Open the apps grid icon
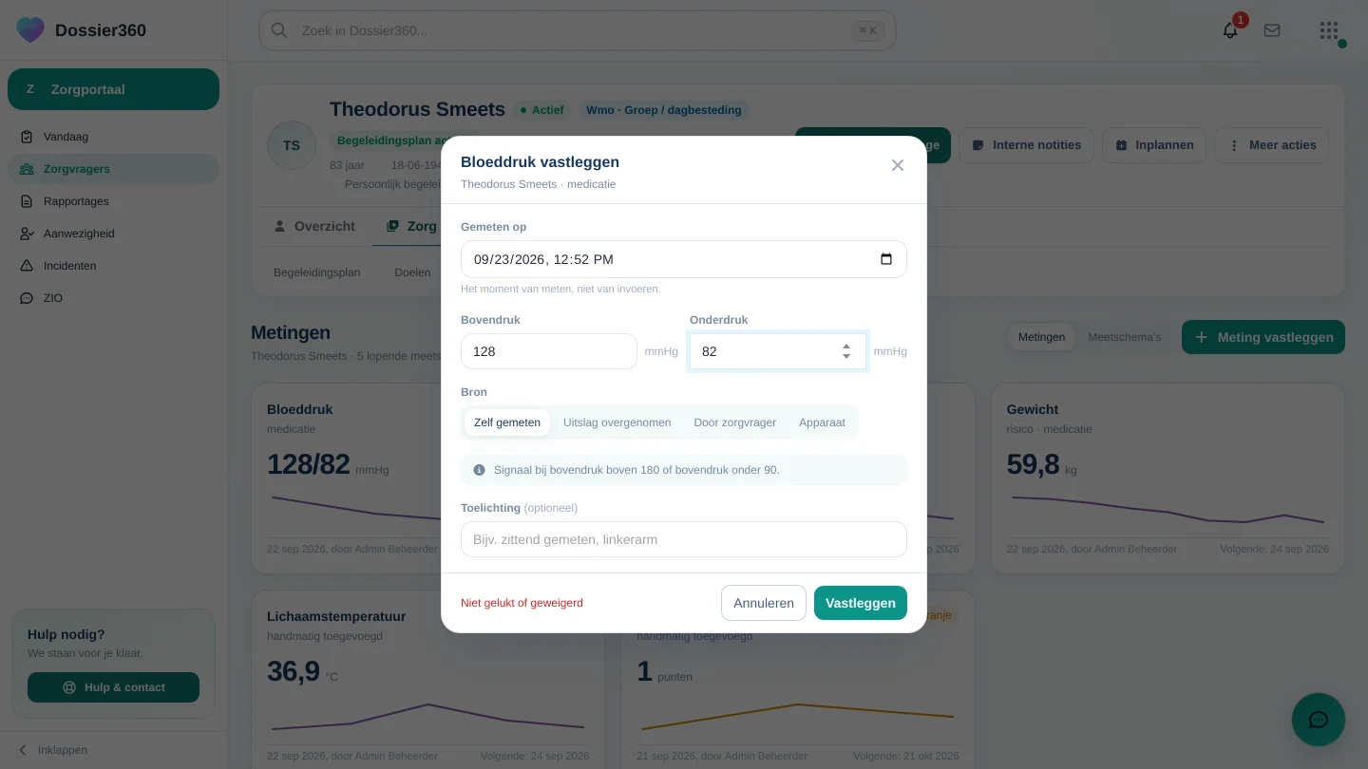Image resolution: width=1368 pixels, height=769 pixels. 1329,30
